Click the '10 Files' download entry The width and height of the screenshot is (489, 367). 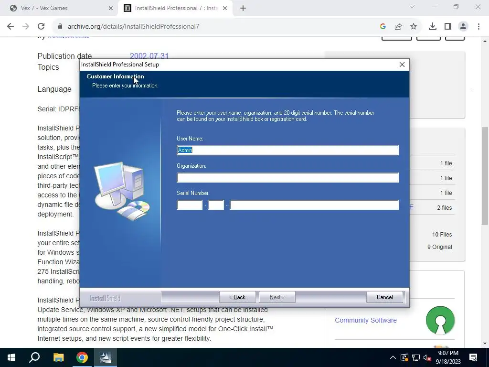442,234
